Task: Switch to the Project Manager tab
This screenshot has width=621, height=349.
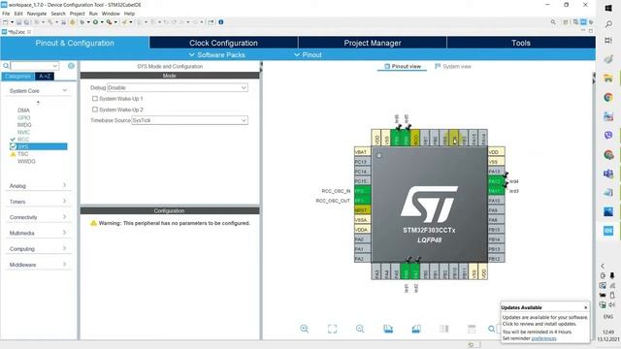Action: point(373,43)
